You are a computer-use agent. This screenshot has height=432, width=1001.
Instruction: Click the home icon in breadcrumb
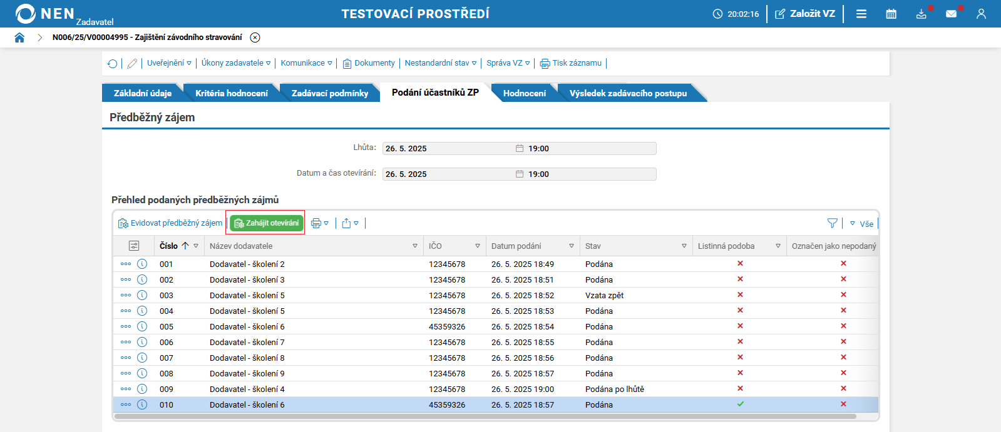[19, 38]
